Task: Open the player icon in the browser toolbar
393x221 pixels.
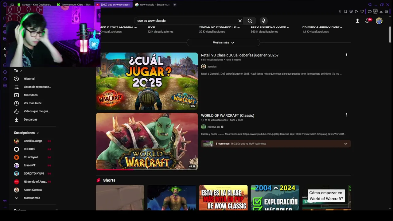Action: tap(356, 11)
